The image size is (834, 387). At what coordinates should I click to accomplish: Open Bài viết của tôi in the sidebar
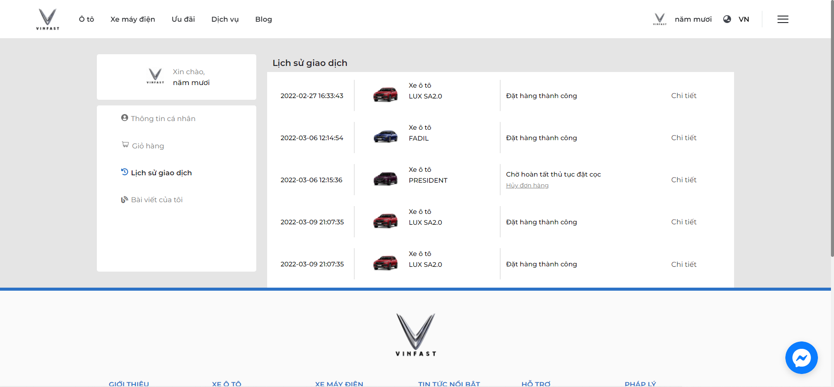pos(157,200)
